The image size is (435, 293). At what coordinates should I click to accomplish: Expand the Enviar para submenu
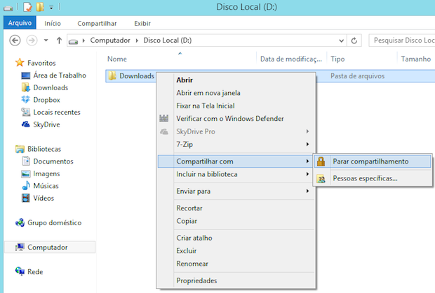point(307,191)
